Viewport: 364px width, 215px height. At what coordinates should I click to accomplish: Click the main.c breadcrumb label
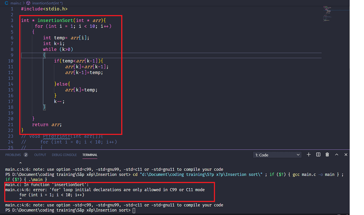(x=16, y=3)
